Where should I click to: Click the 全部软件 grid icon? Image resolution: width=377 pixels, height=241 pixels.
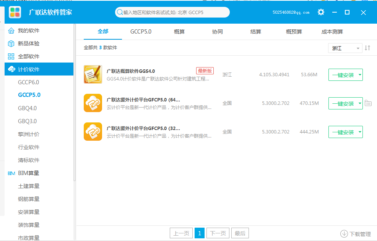(x=11, y=56)
